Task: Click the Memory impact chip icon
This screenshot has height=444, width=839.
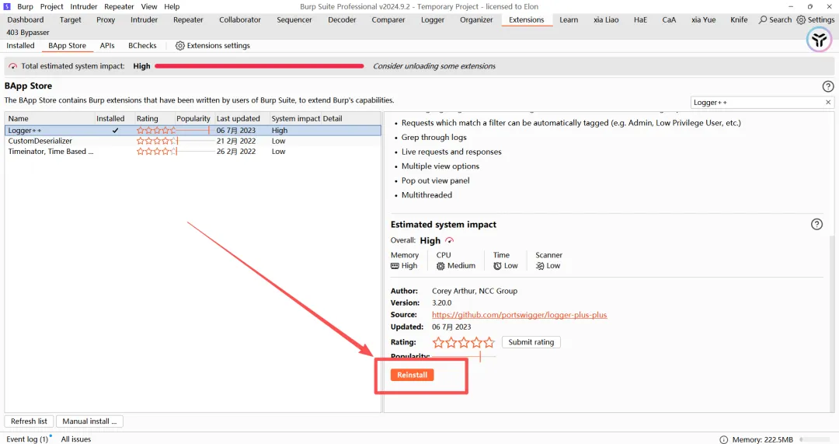Action: click(395, 266)
